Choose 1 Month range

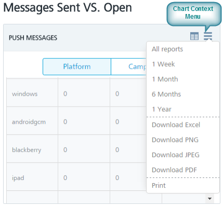click(165, 79)
